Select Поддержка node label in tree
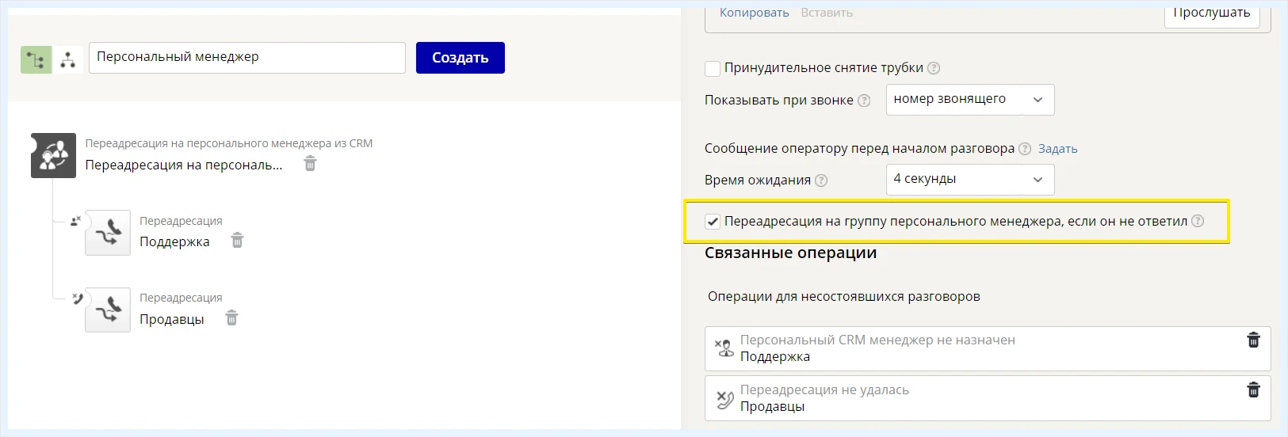The height and width of the screenshot is (437, 1288). pos(175,241)
